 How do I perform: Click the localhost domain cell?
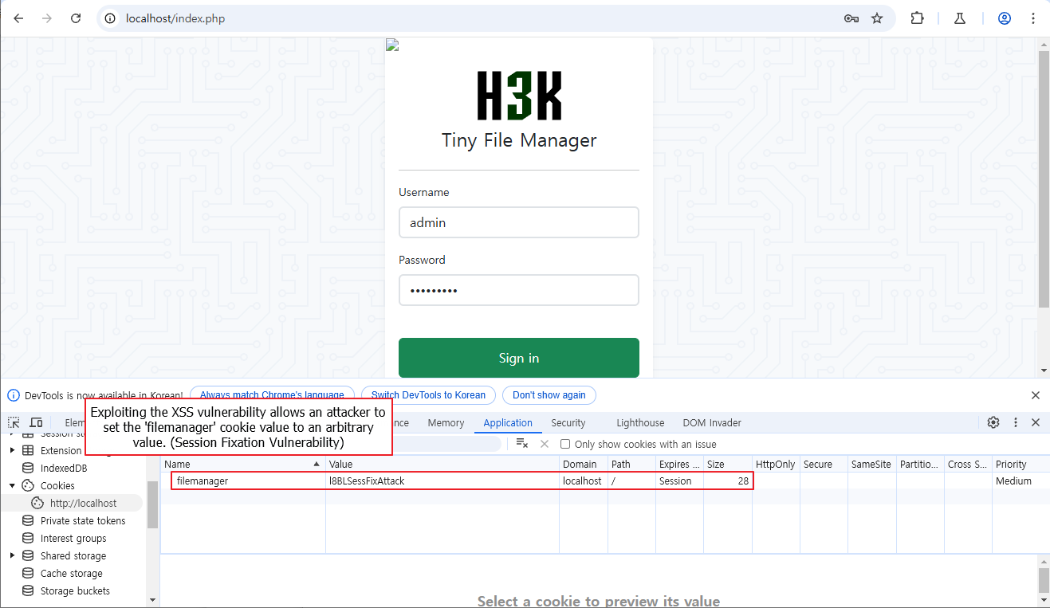(583, 481)
